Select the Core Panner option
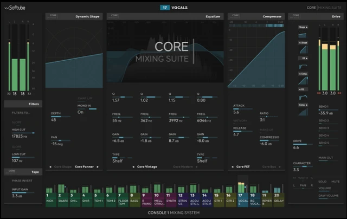 (85, 166)
